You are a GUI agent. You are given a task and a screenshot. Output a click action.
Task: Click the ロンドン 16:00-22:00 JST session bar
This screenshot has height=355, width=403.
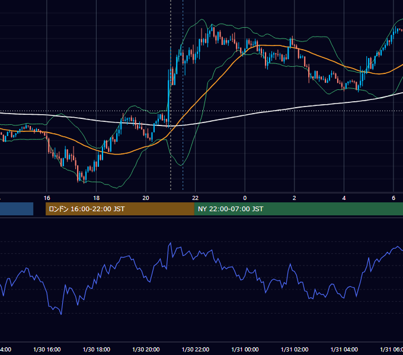120,209
